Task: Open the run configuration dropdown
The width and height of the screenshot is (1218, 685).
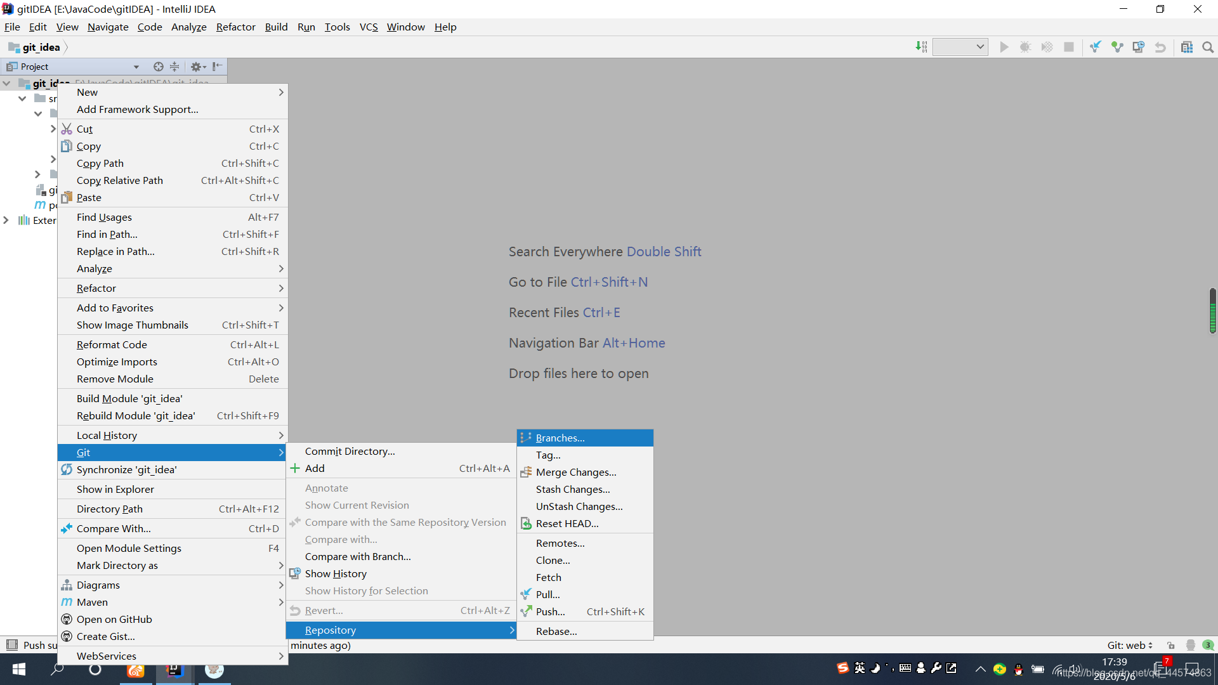Action: click(x=960, y=47)
